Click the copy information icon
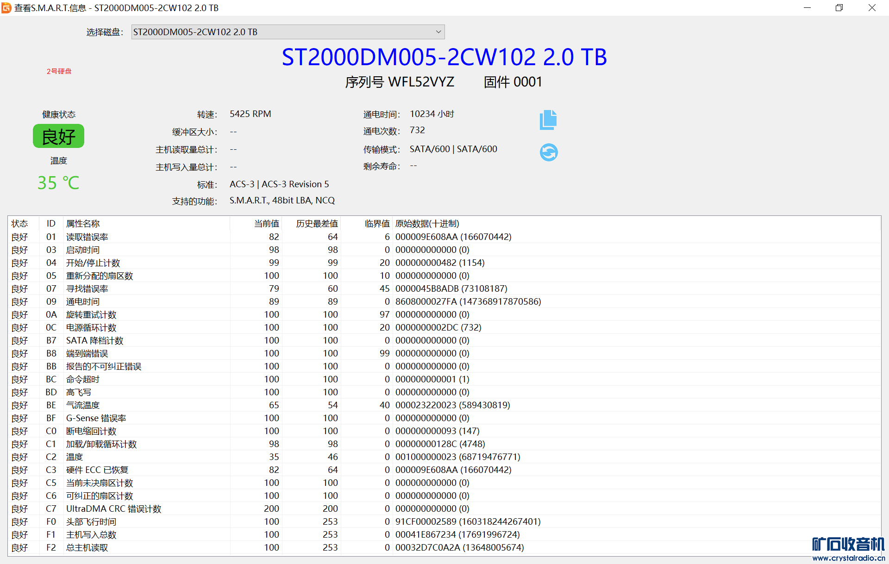 [548, 120]
